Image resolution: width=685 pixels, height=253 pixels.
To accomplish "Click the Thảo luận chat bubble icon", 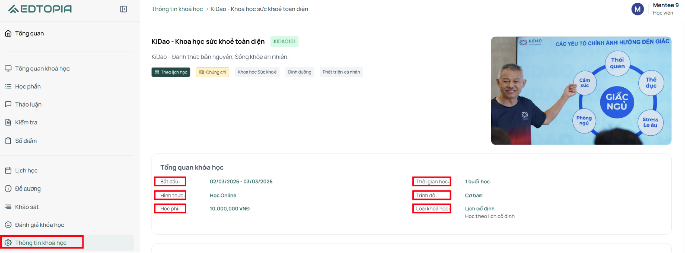I will [8, 104].
